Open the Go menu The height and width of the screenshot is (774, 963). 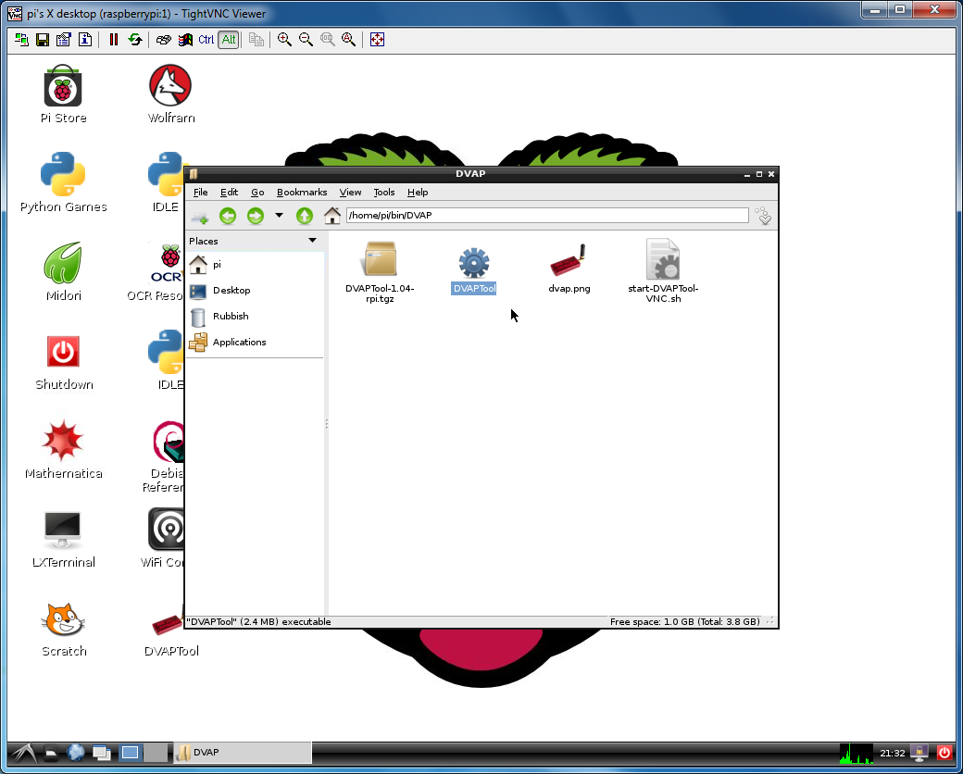pyautogui.click(x=257, y=193)
